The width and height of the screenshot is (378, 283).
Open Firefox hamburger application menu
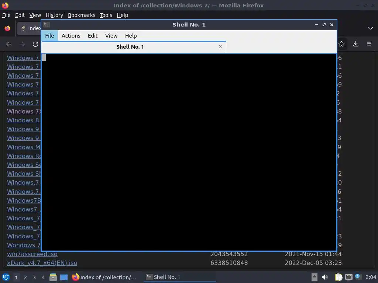[x=369, y=44]
